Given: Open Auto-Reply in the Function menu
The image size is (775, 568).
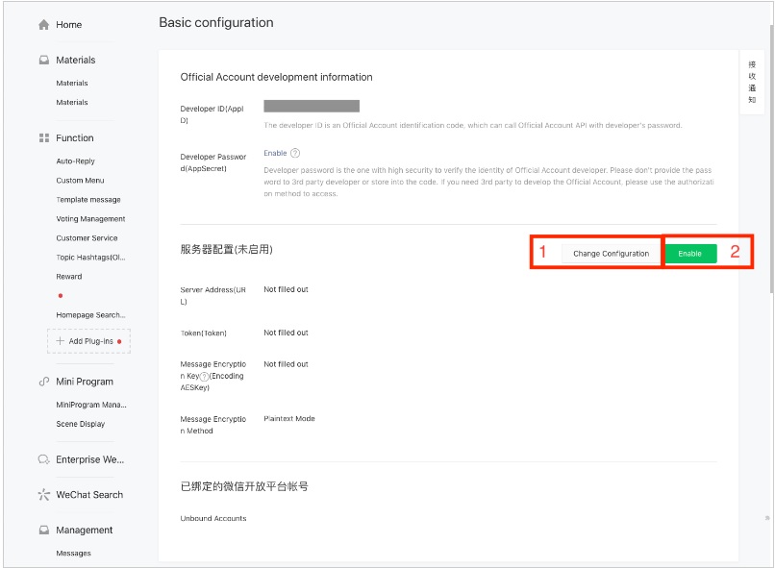Looking at the screenshot, I should pyautogui.click(x=75, y=161).
